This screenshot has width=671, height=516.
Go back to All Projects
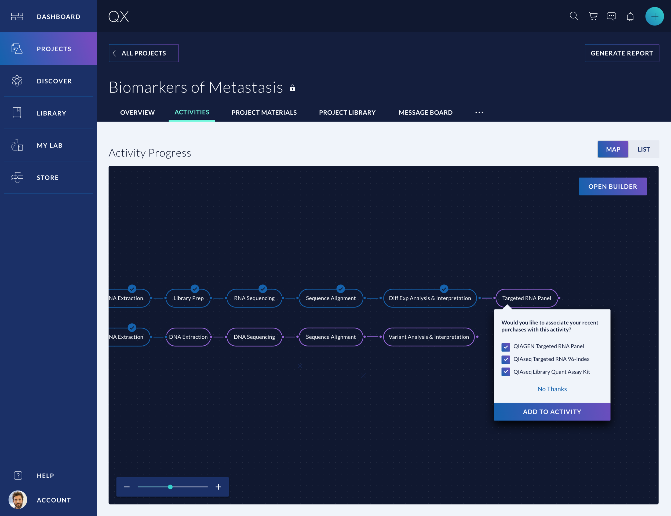(144, 53)
